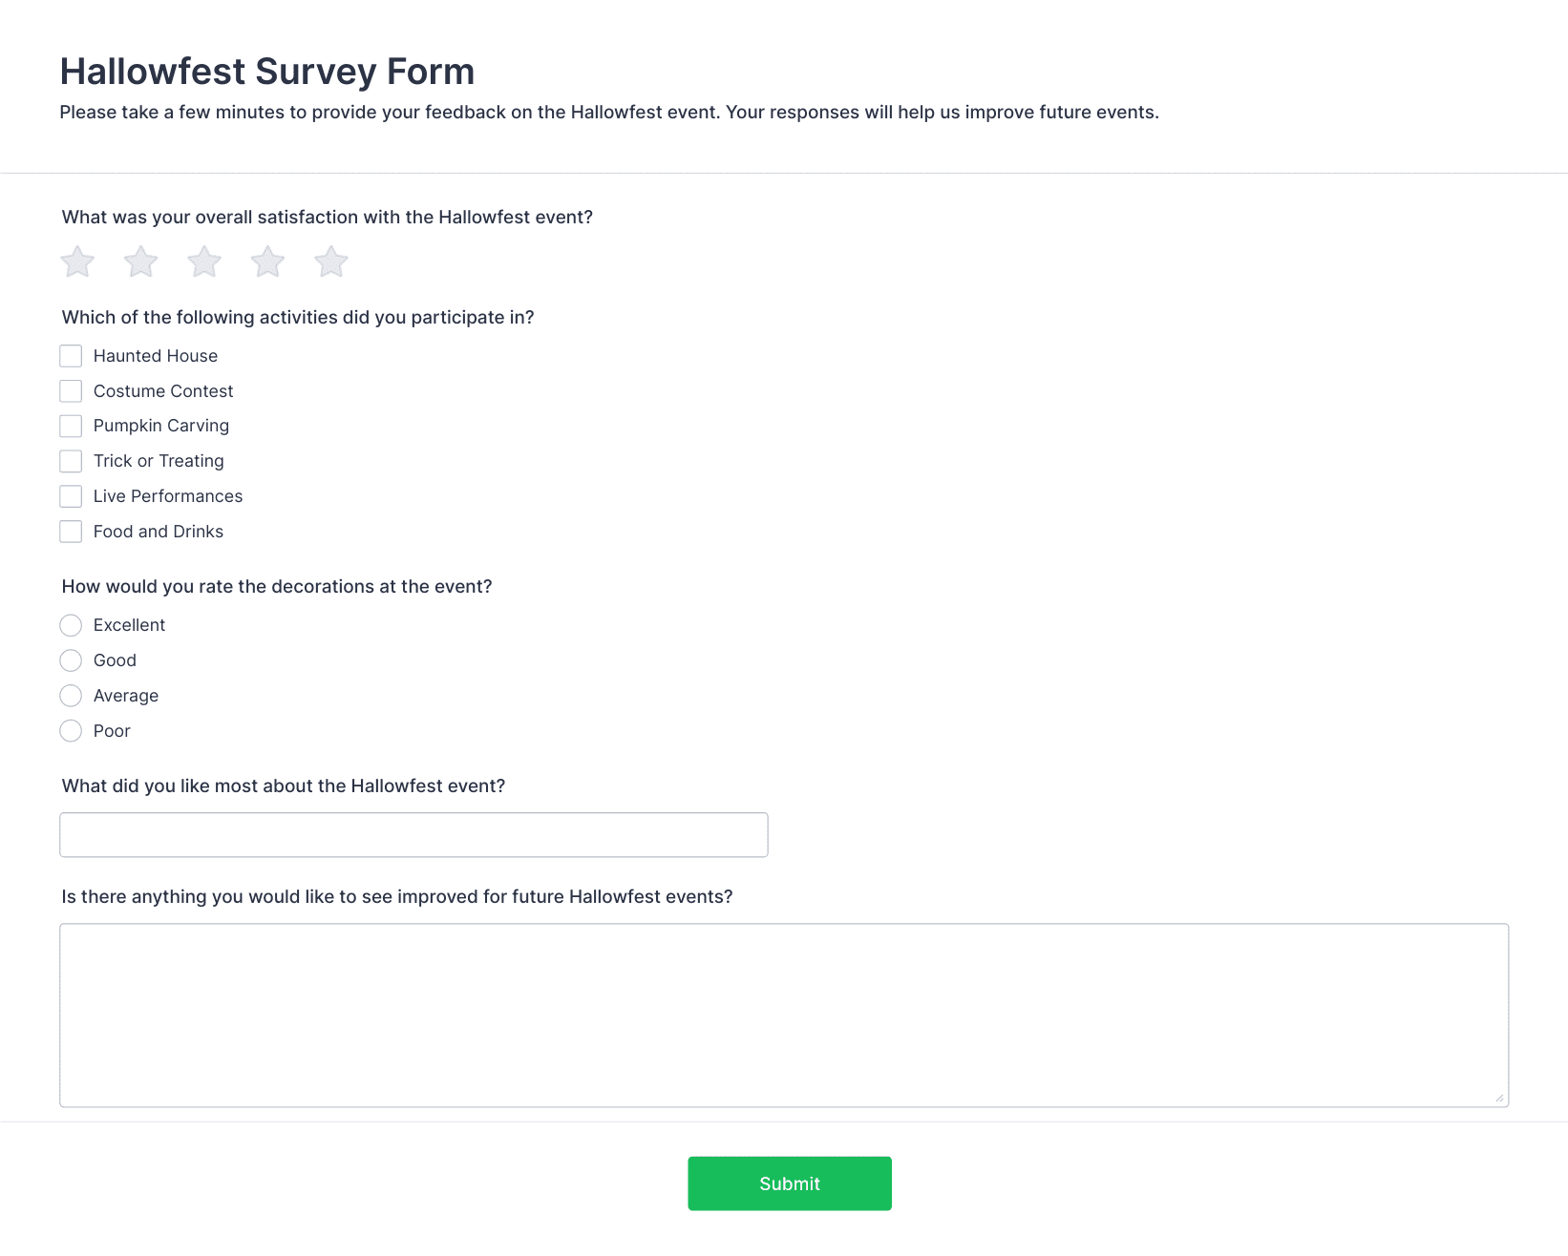Grab the textarea resize handle corner
The height and width of the screenshot is (1256, 1568).
[x=1500, y=1099]
